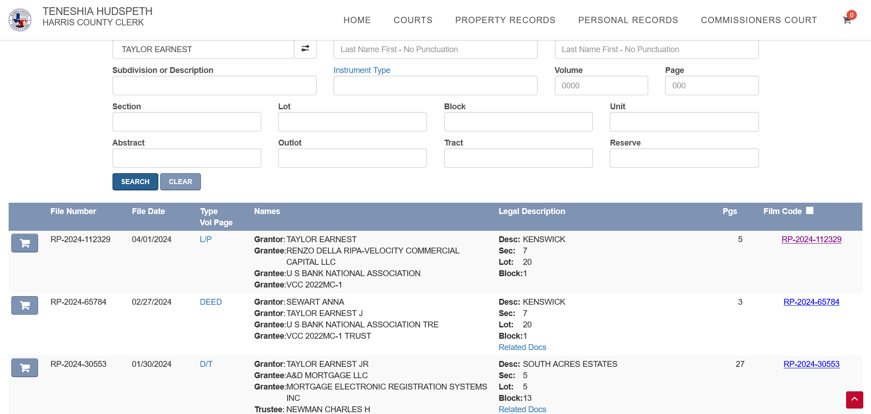The image size is (871, 414).
Task: Click grantor SEWART ANNA
Action: pyautogui.click(x=315, y=302)
